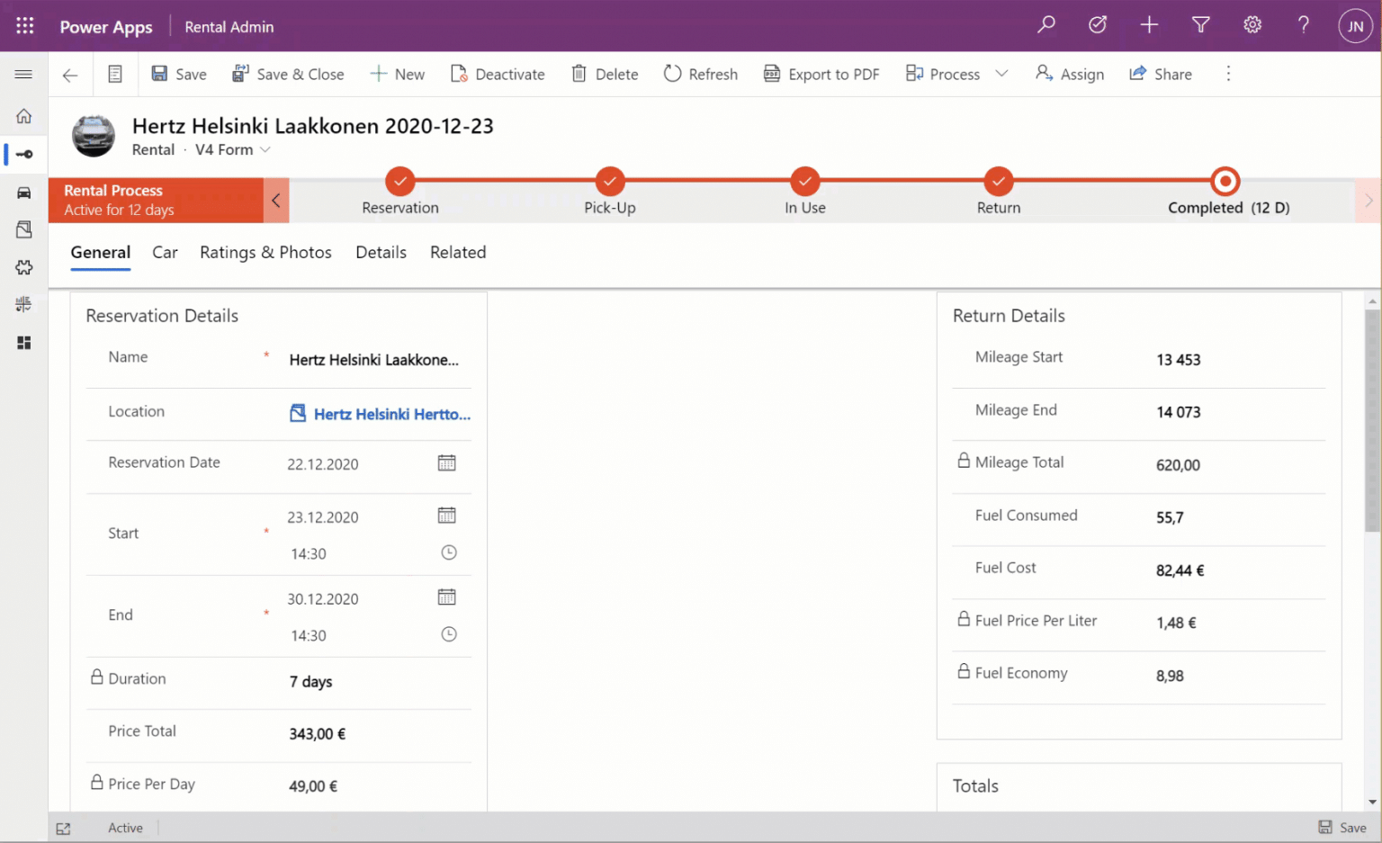Move to next process stage arrow
Viewport: 1382px width, 843px height.
point(1368,200)
